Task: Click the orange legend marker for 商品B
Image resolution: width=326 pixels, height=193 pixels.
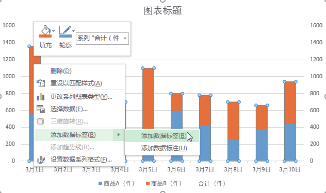Action: [148, 184]
